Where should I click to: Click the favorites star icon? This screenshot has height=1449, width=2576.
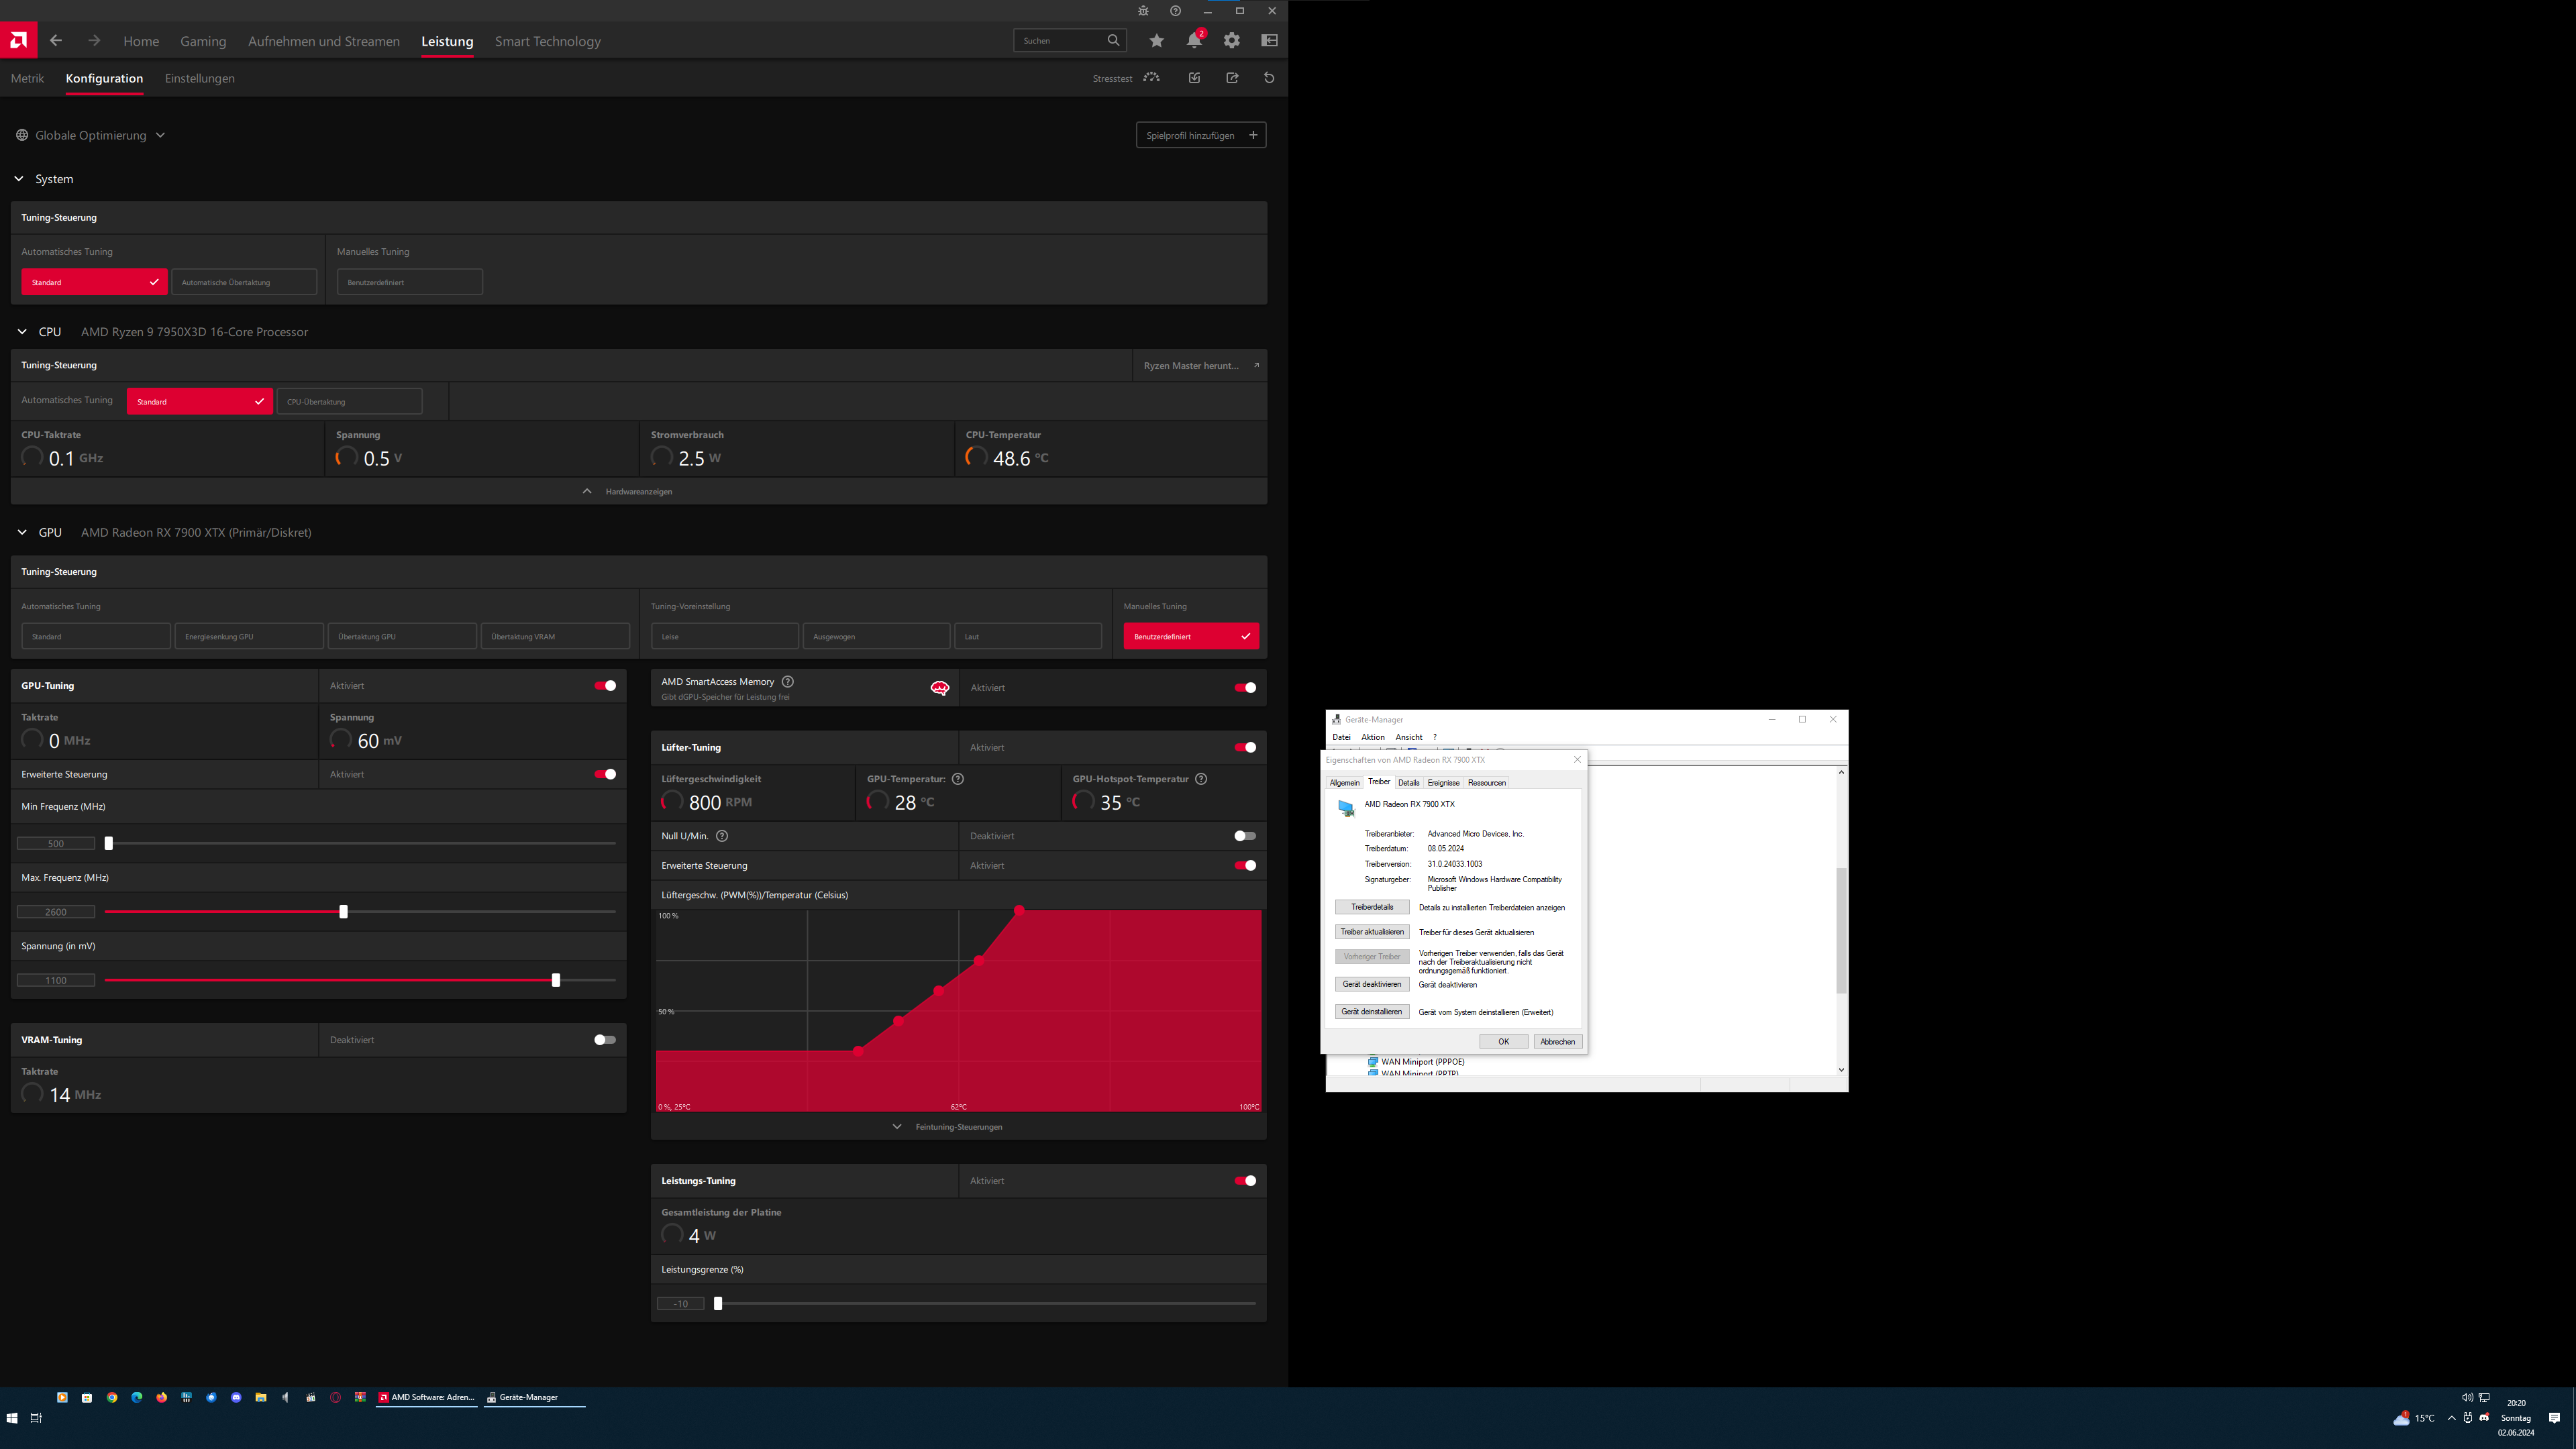coord(1156,41)
